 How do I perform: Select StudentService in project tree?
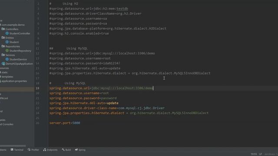point(18,59)
